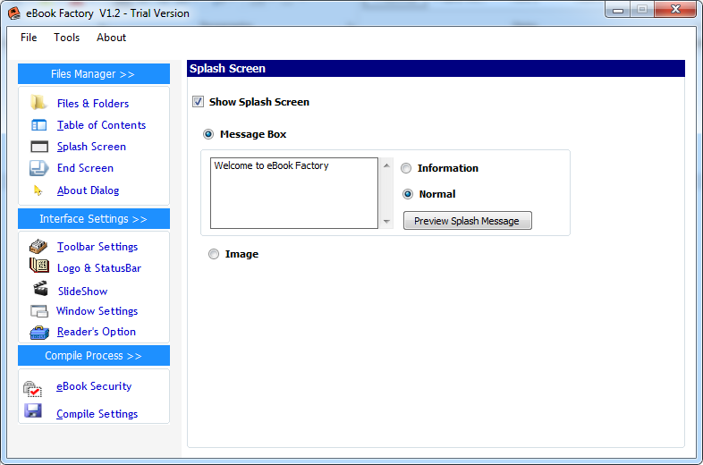
Task: Click the About Dialog cursor icon
Action: point(38,190)
